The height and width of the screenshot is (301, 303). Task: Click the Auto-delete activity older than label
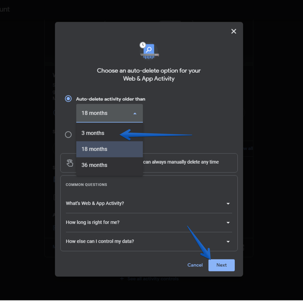coord(111,99)
